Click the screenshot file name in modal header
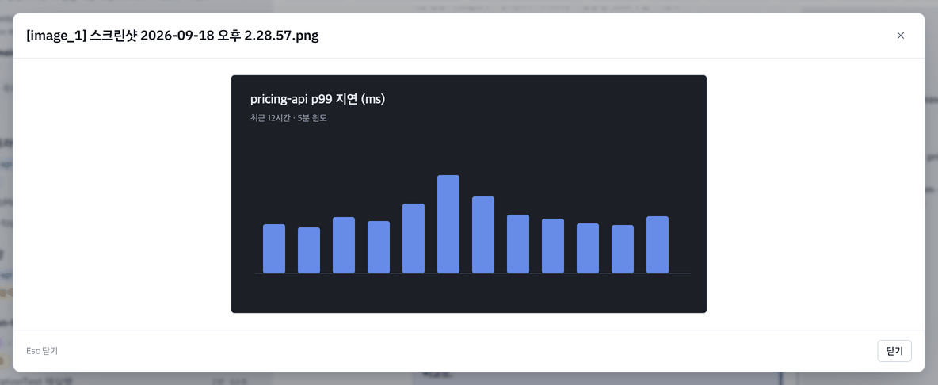 (172, 36)
